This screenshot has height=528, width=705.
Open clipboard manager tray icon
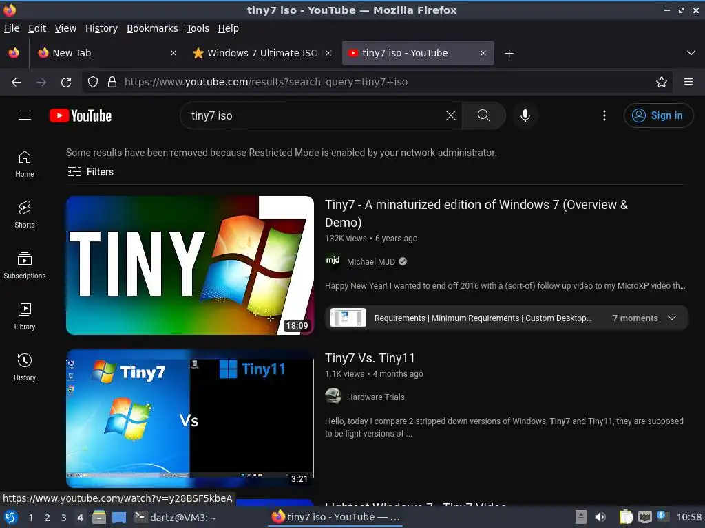pos(626,517)
